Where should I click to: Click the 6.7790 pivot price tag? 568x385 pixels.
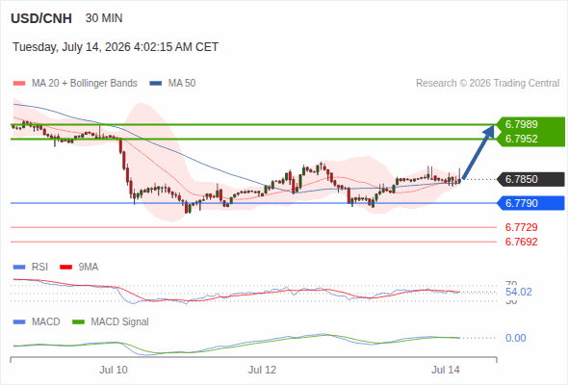pyautogui.click(x=530, y=203)
